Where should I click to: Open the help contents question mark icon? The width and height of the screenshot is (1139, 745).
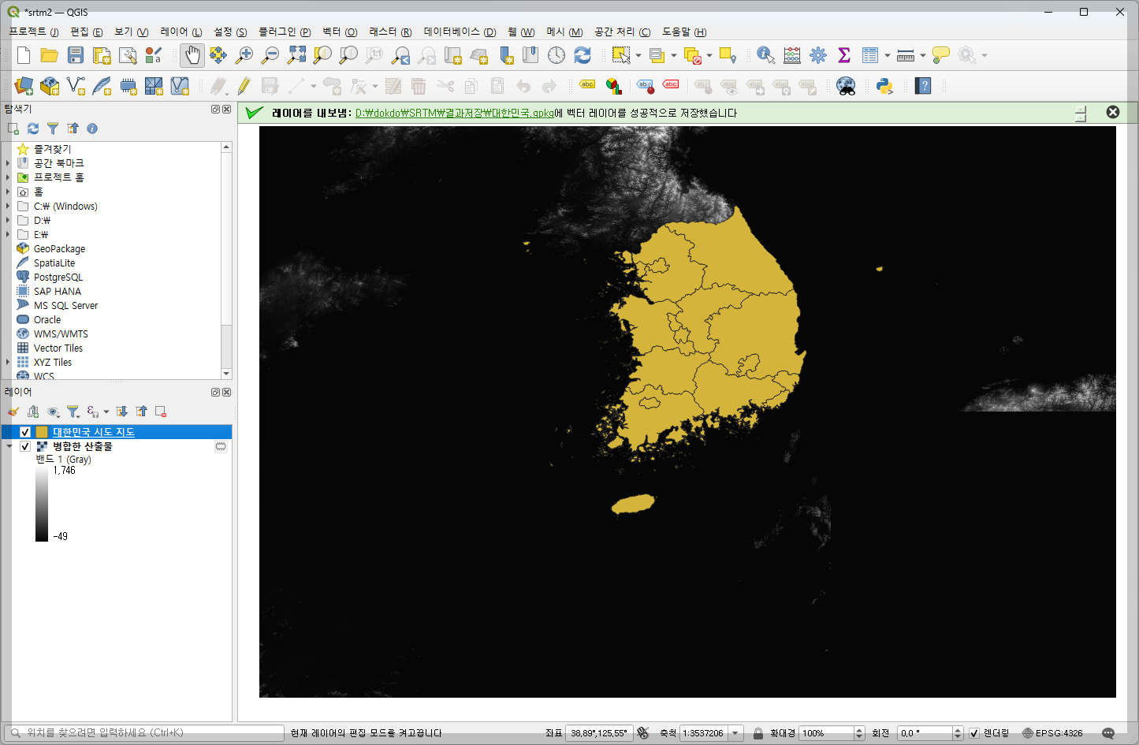pyautogui.click(x=924, y=86)
